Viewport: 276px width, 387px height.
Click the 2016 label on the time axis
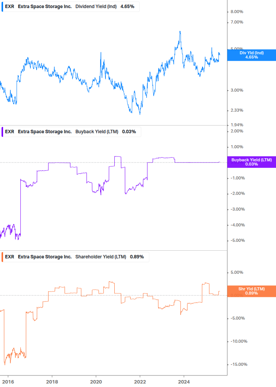8,382
